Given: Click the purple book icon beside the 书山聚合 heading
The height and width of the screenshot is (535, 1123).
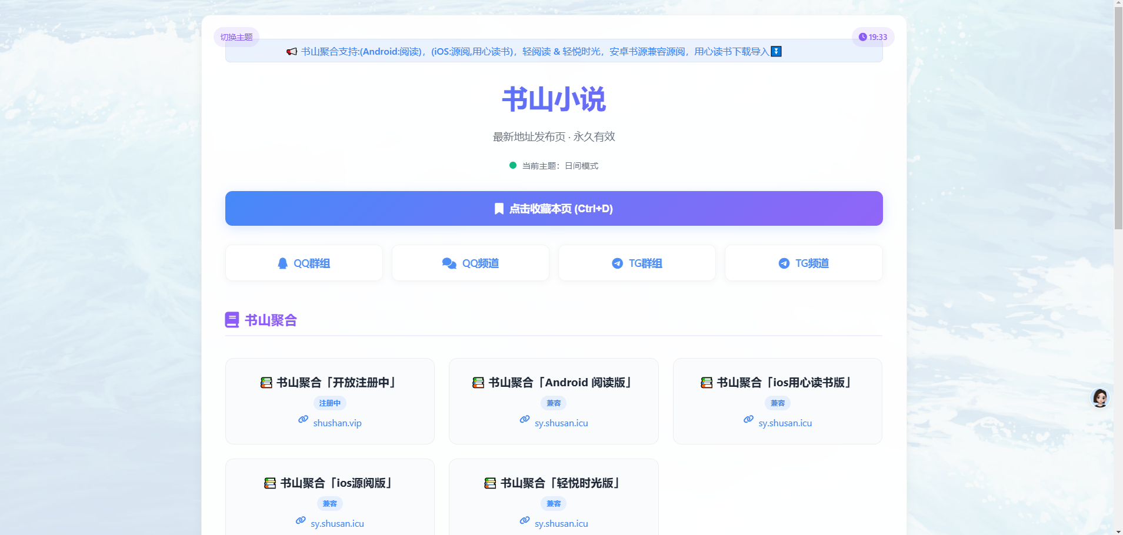Looking at the screenshot, I should point(232,320).
